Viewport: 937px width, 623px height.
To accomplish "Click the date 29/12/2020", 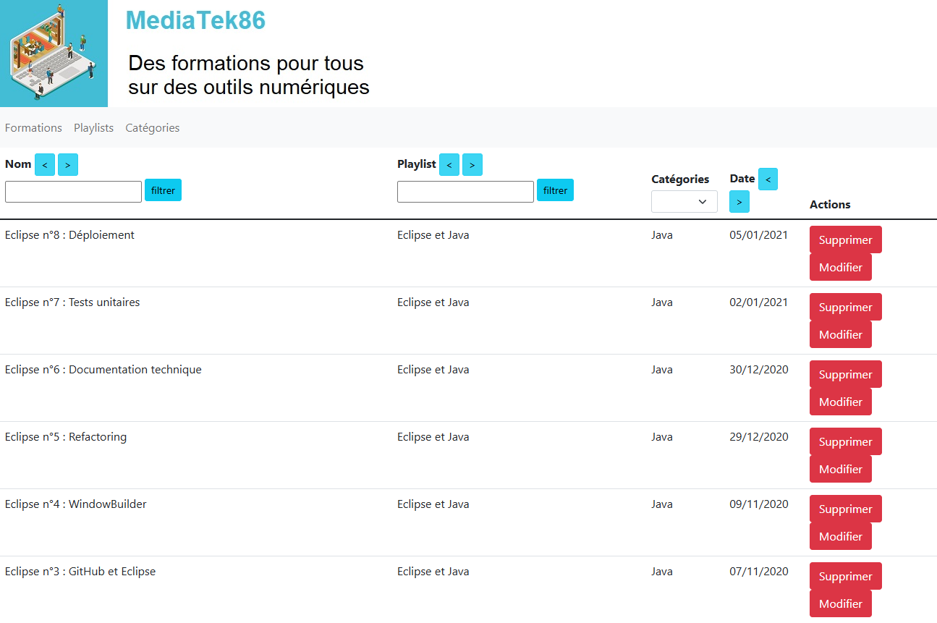I will pos(759,437).
